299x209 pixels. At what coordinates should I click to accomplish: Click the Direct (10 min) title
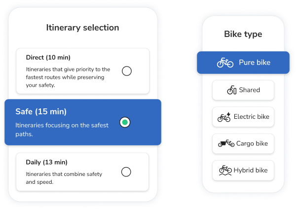pos(48,58)
